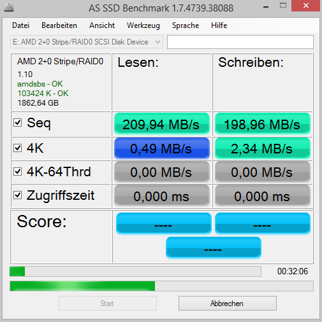Open the Datei menu
The height and width of the screenshot is (322, 322).
(x=21, y=25)
